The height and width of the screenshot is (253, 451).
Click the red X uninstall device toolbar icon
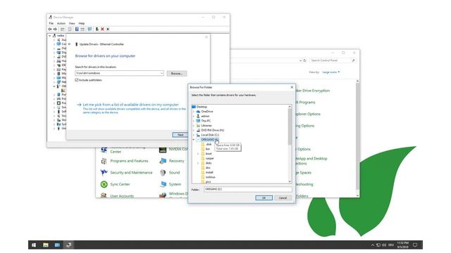pyautogui.click(x=102, y=29)
